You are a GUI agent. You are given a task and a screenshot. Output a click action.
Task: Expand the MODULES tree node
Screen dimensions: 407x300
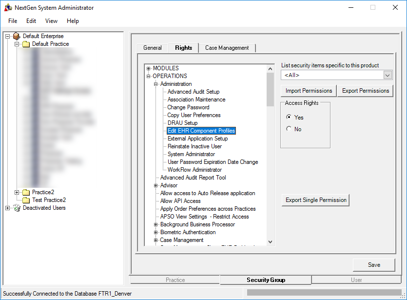[149, 69]
